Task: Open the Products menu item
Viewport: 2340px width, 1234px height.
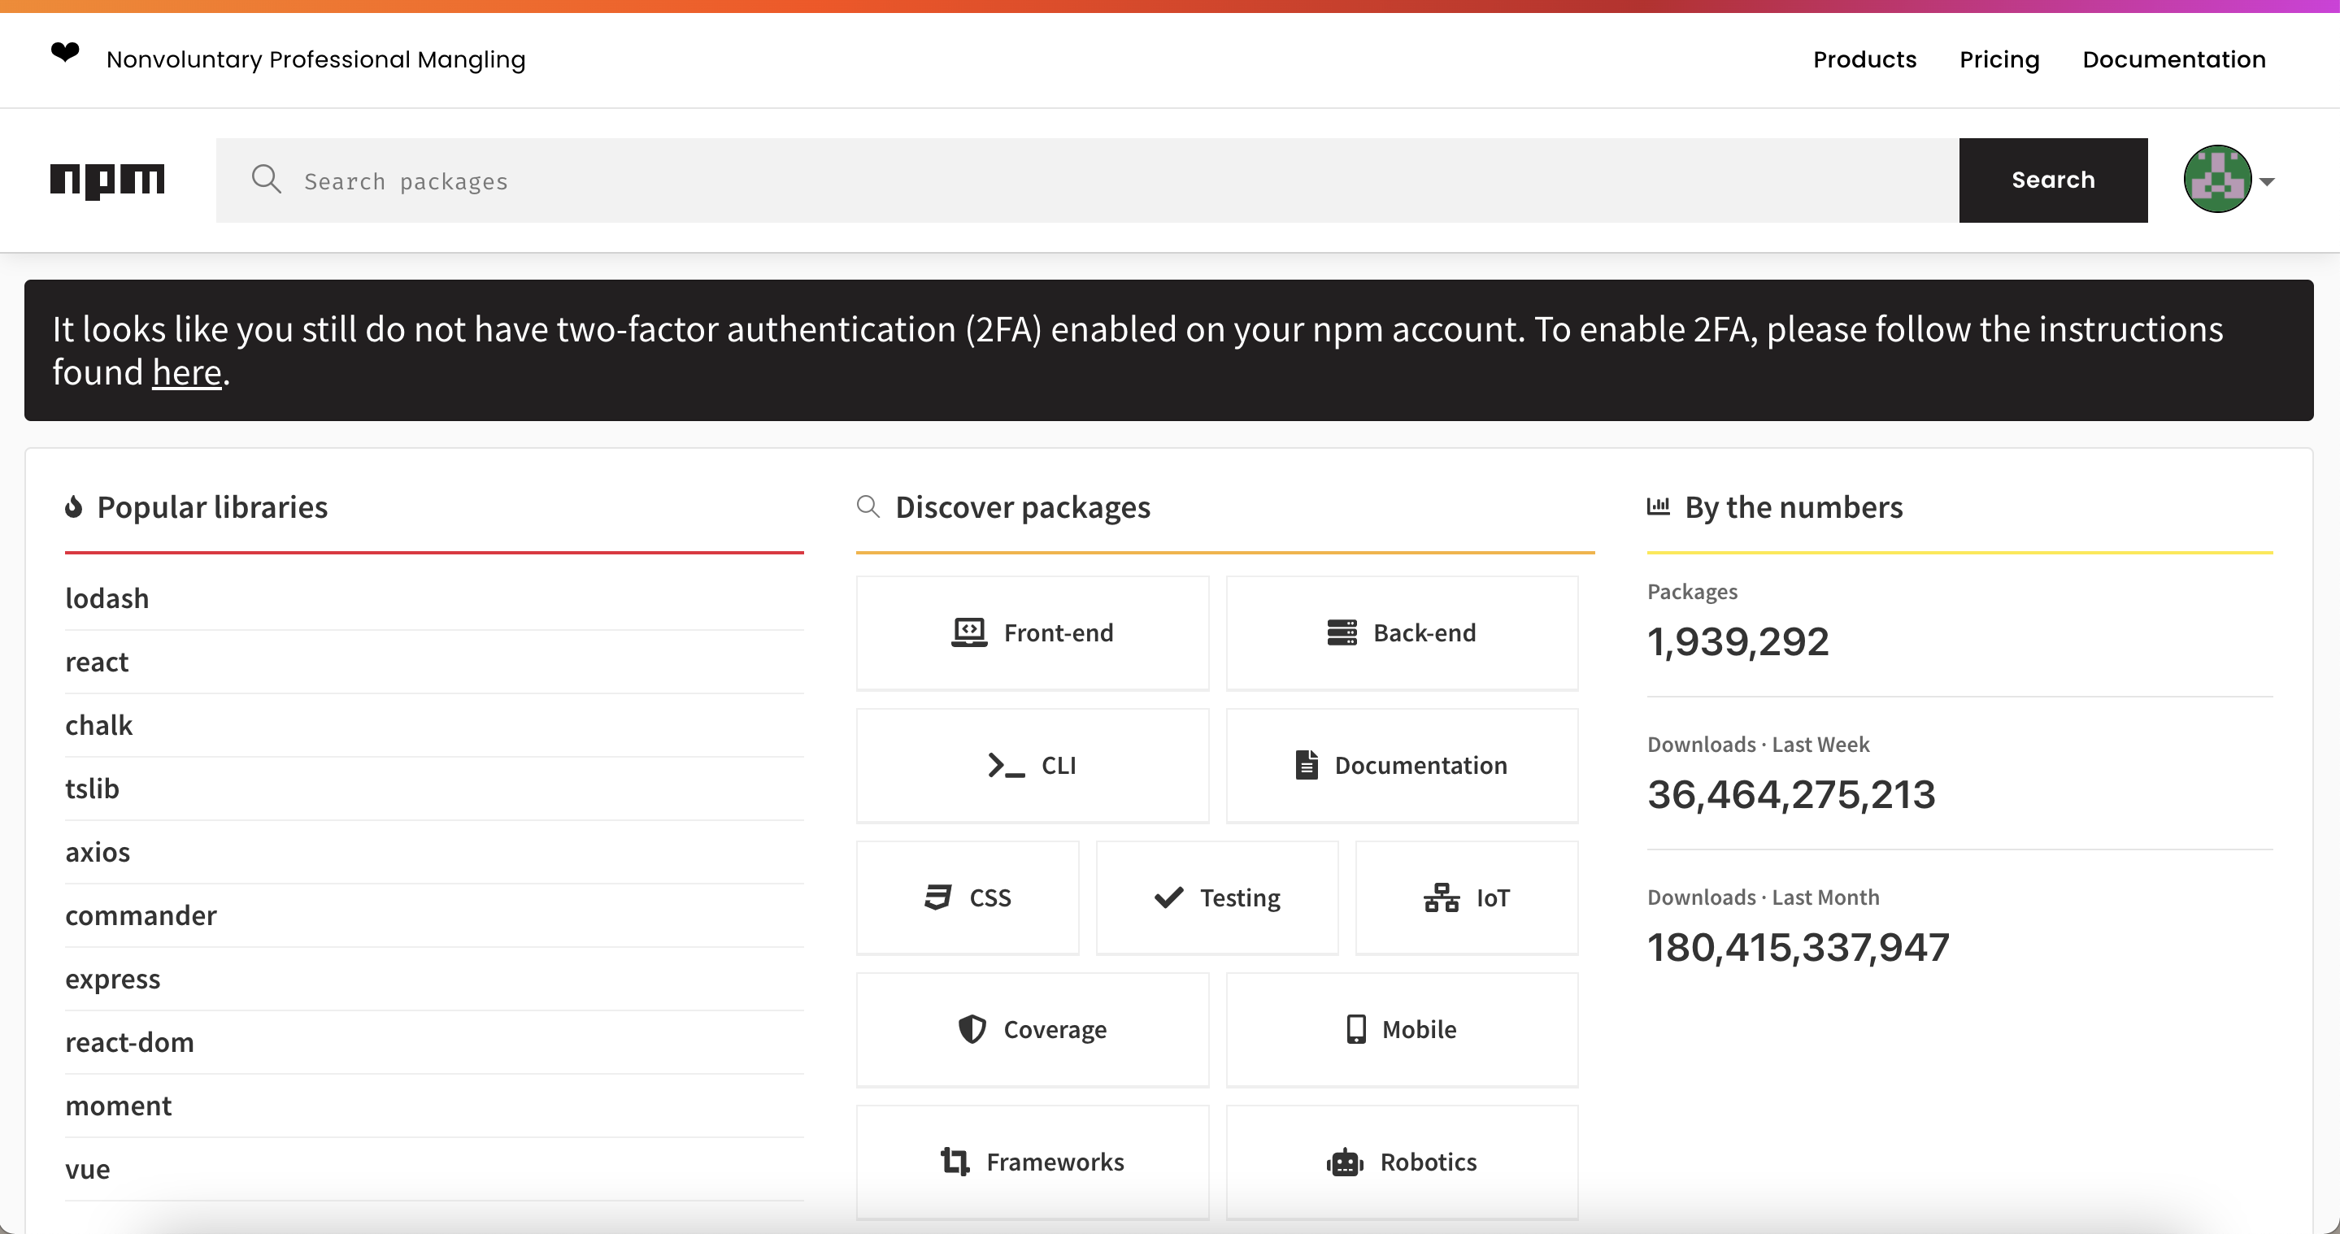Action: [1864, 60]
